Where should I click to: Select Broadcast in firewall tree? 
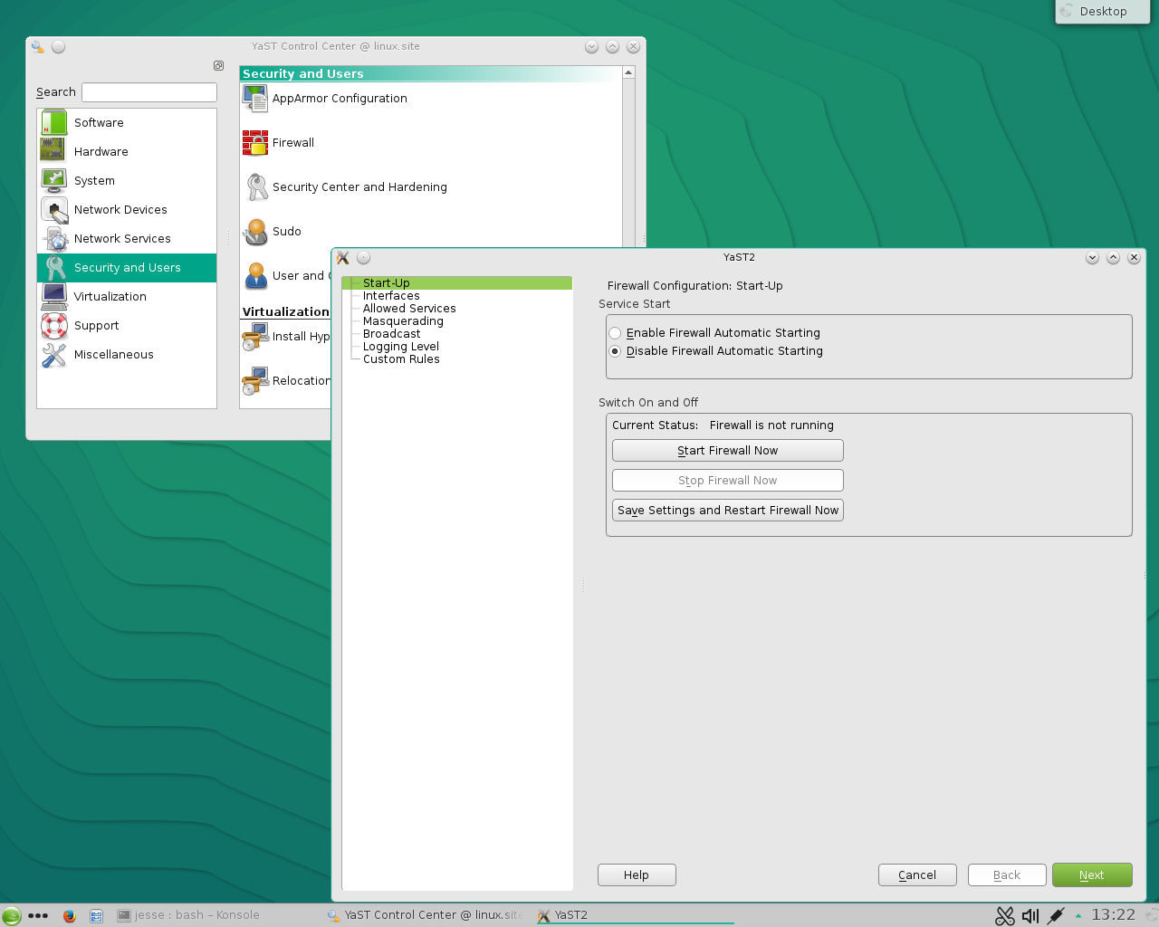[391, 333]
